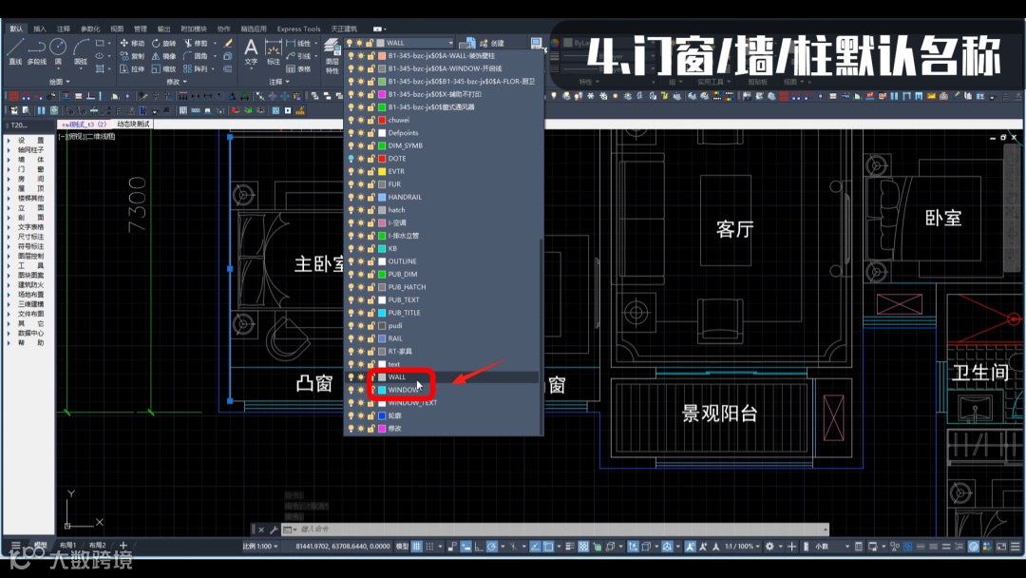Open the 图层特性 (Layer Properties) manager
This screenshot has width=1026, height=578.
332,56
